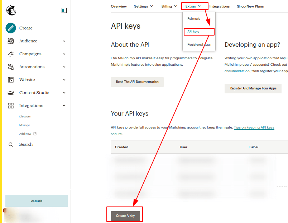Expand the Website menu chevron
This screenshot has height=223, width=288.
pyautogui.click(x=64, y=80)
